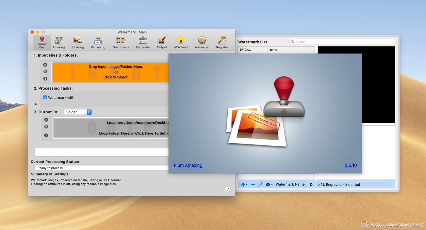Viewport: 426px width, 230px height.
Task: Open the Metadata toolbar tab
Action: click(143, 42)
